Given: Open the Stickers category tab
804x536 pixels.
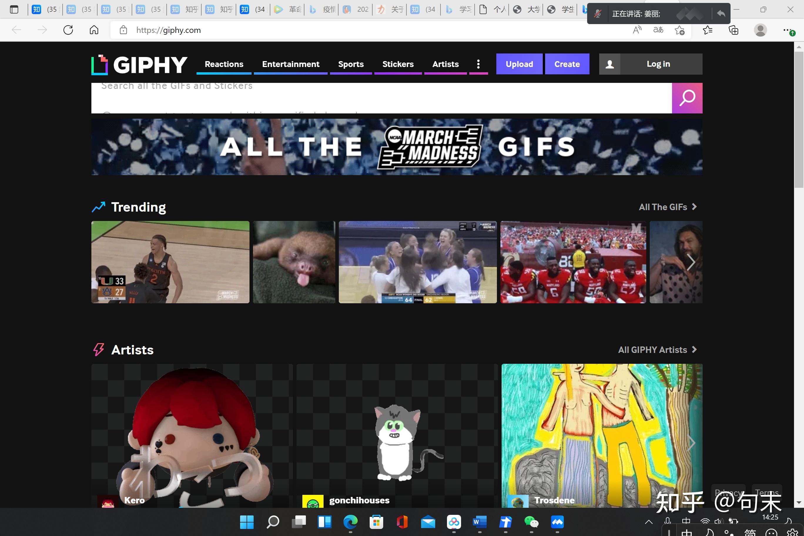Looking at the screenshot, I should point(398,64).
